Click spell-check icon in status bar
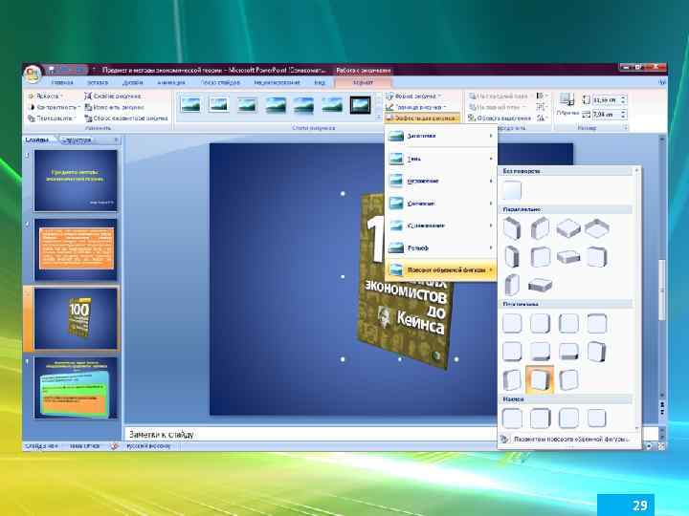 point(114,446)
